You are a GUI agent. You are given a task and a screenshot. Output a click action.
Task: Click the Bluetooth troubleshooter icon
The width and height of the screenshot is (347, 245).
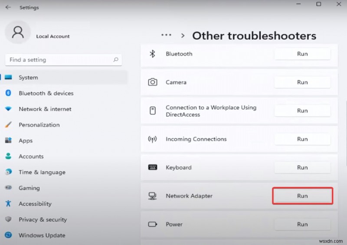point(152,54)
